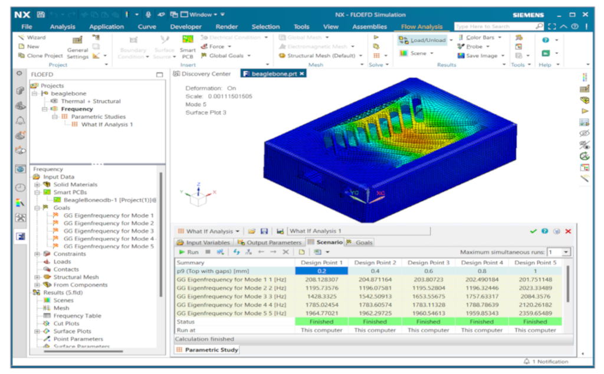Expand the Surface Plots tree node
This screenshot has height=374, width=604.
tap(37, 331)
